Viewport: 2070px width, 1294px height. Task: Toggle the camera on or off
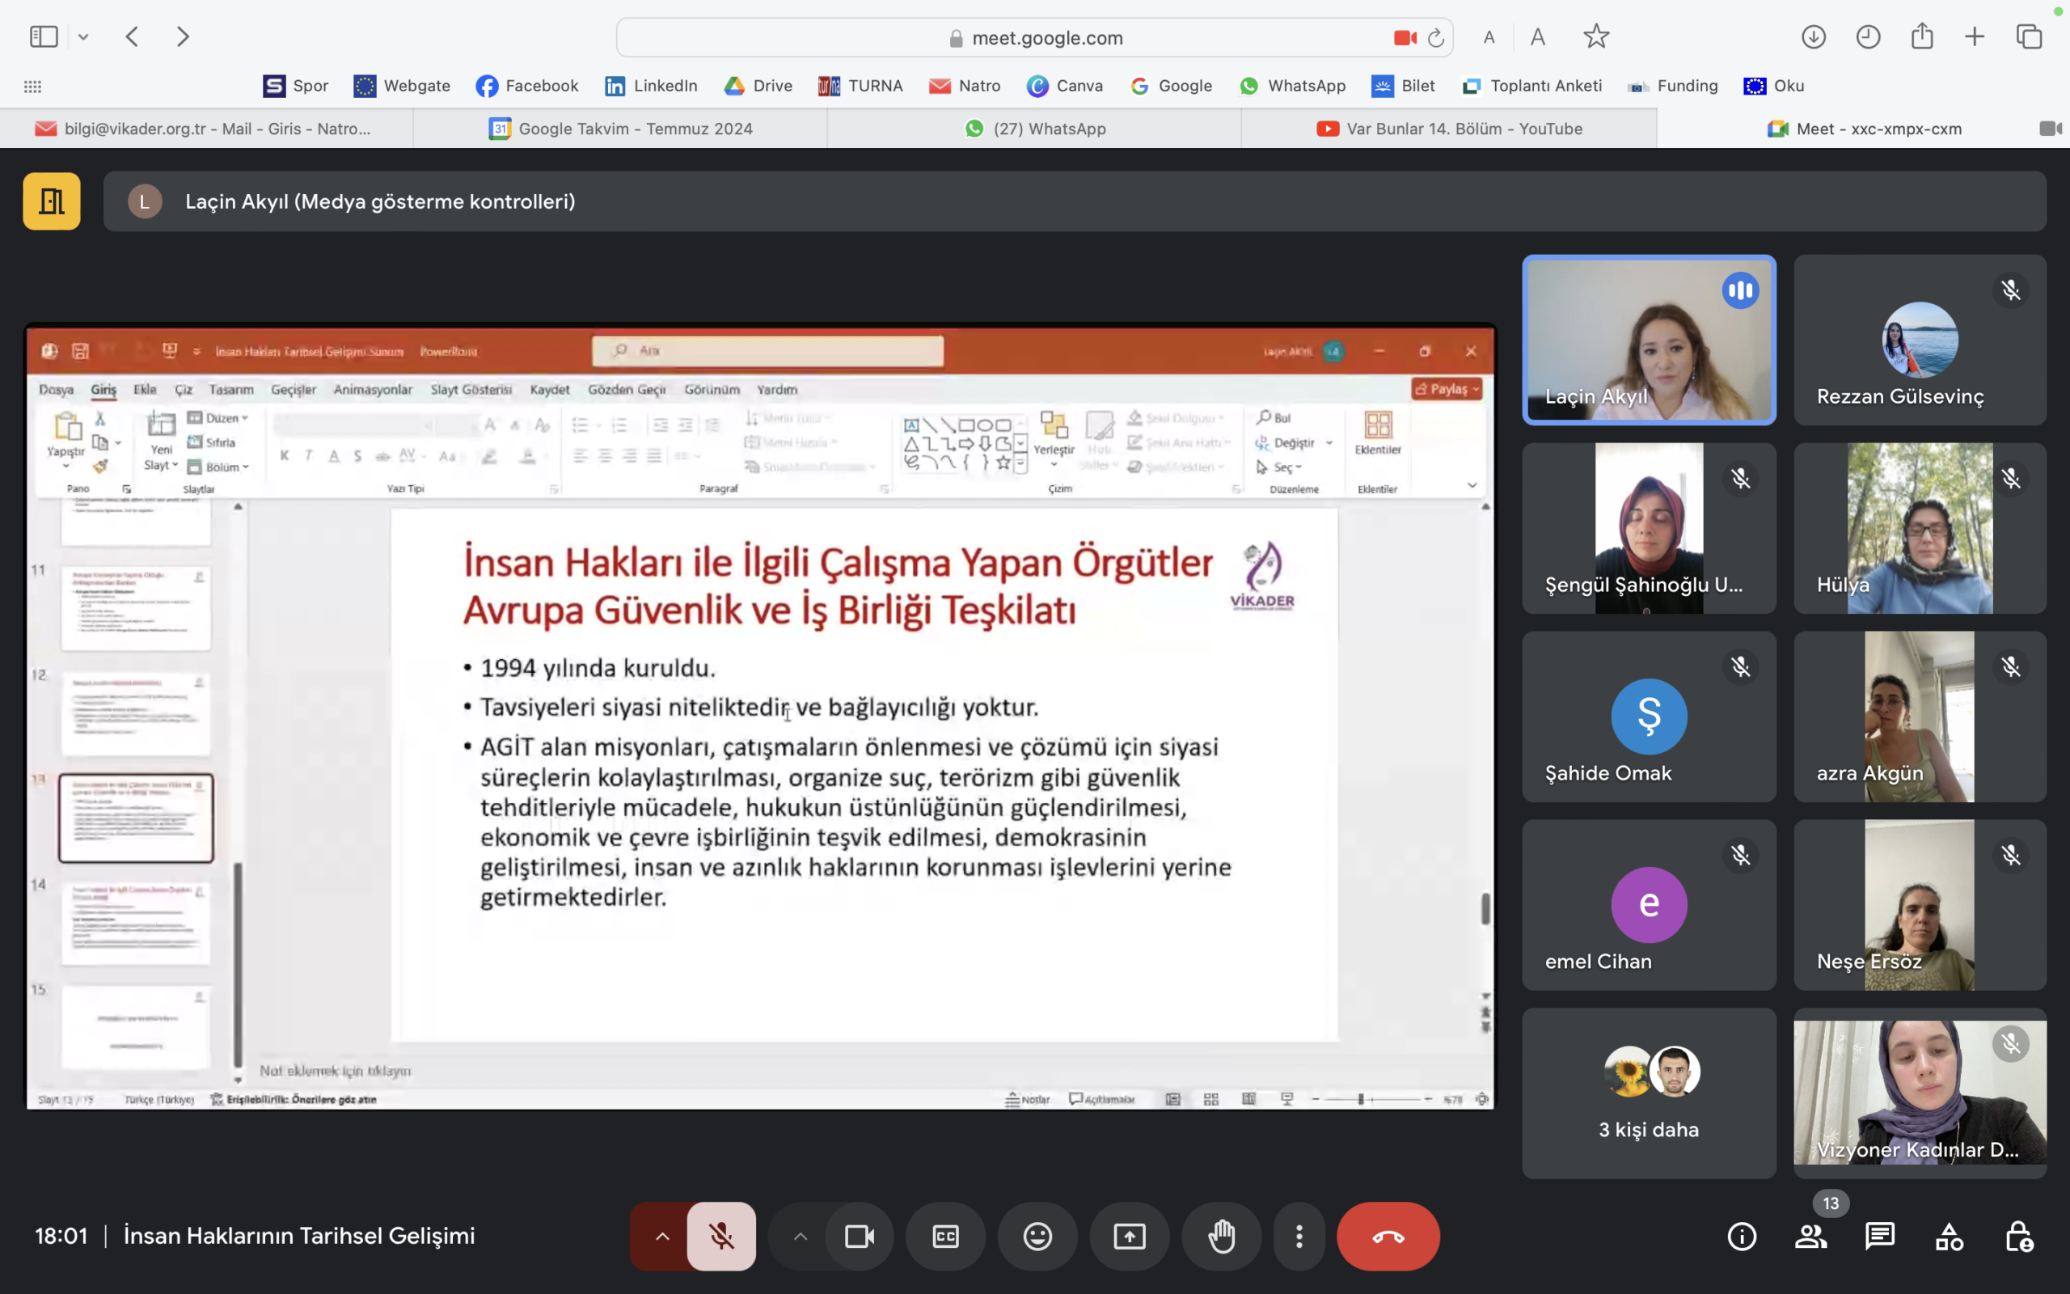click(859, 1236)
